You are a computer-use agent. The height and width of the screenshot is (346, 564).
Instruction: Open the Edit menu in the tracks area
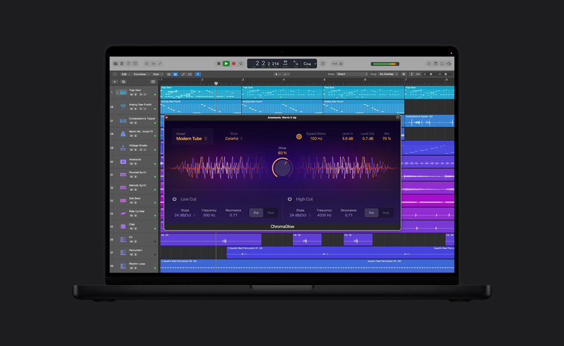click(124, 74)
